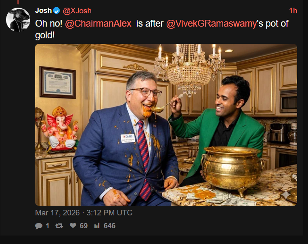Click the views bar chart icon
The width and height of the screenshot is (308, 244).
(97, 226)
